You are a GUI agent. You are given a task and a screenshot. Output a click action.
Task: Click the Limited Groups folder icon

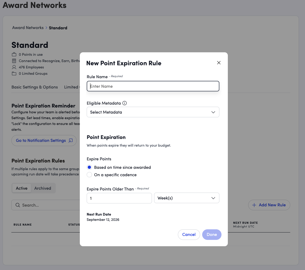tap(14, 73)
